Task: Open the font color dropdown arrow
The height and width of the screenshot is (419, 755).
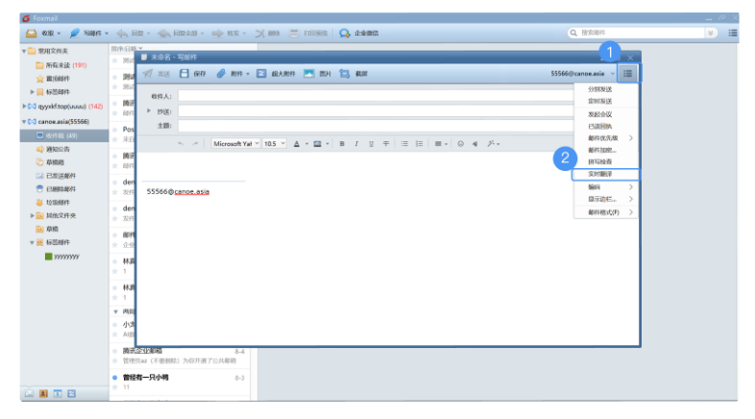Action: coord(306,144)
